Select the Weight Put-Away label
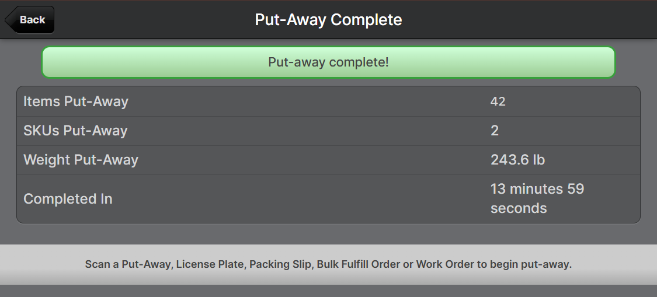Image resolution: width=657 pixels, height=297 pixels. click(x=81, y=160)
